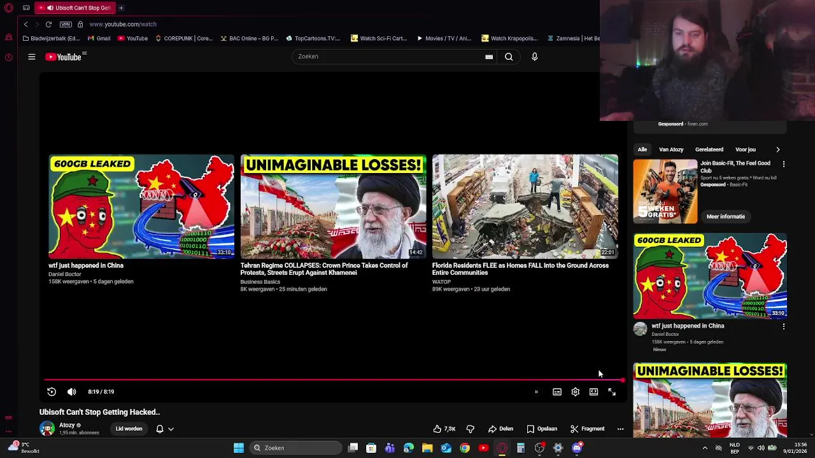Viewport: 815px width, 458px height.
Task: Open the weather widget showing 3°C Bewolkt
Action: [x=23, y=448]
